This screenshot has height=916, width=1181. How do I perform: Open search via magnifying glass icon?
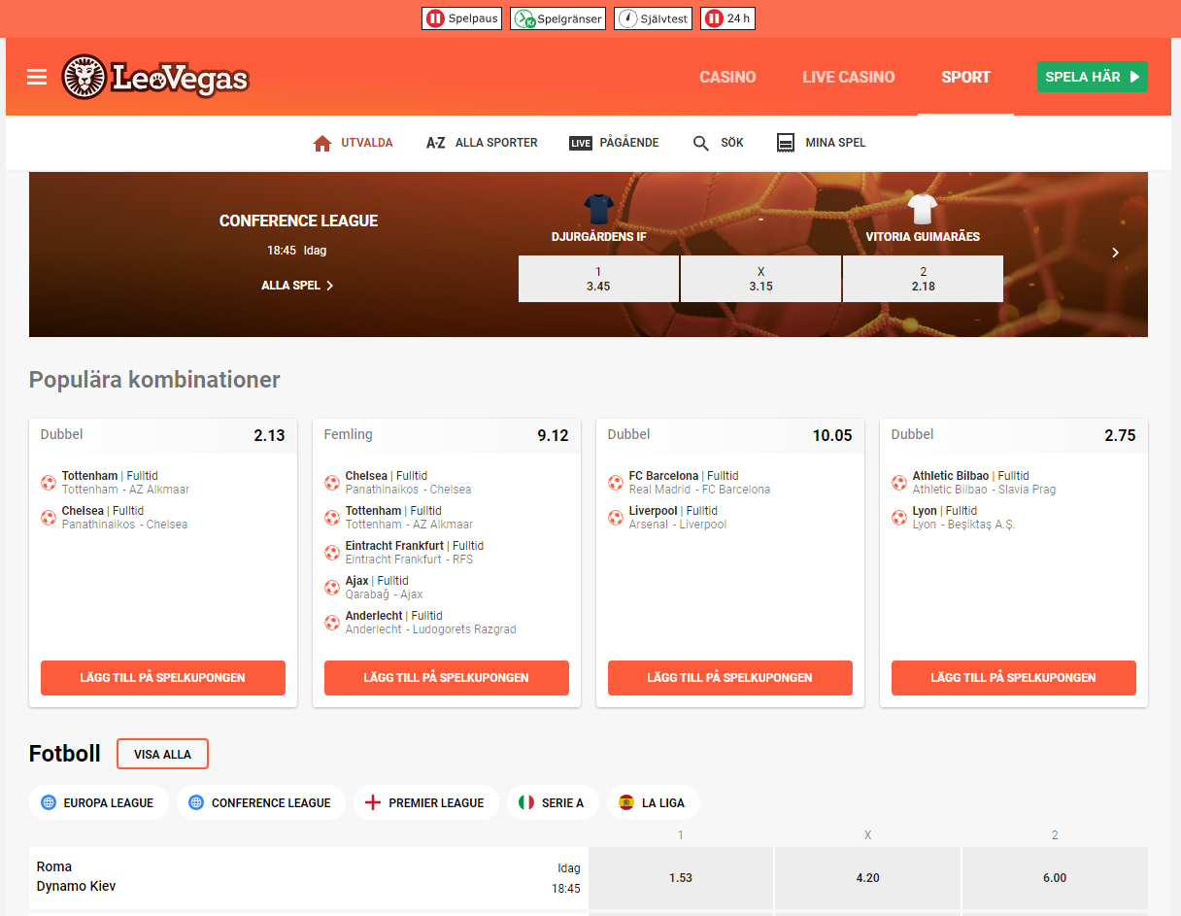click(701, 143)
